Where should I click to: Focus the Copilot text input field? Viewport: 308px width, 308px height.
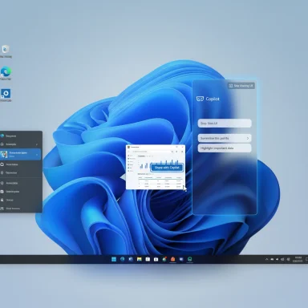(225, 124)
